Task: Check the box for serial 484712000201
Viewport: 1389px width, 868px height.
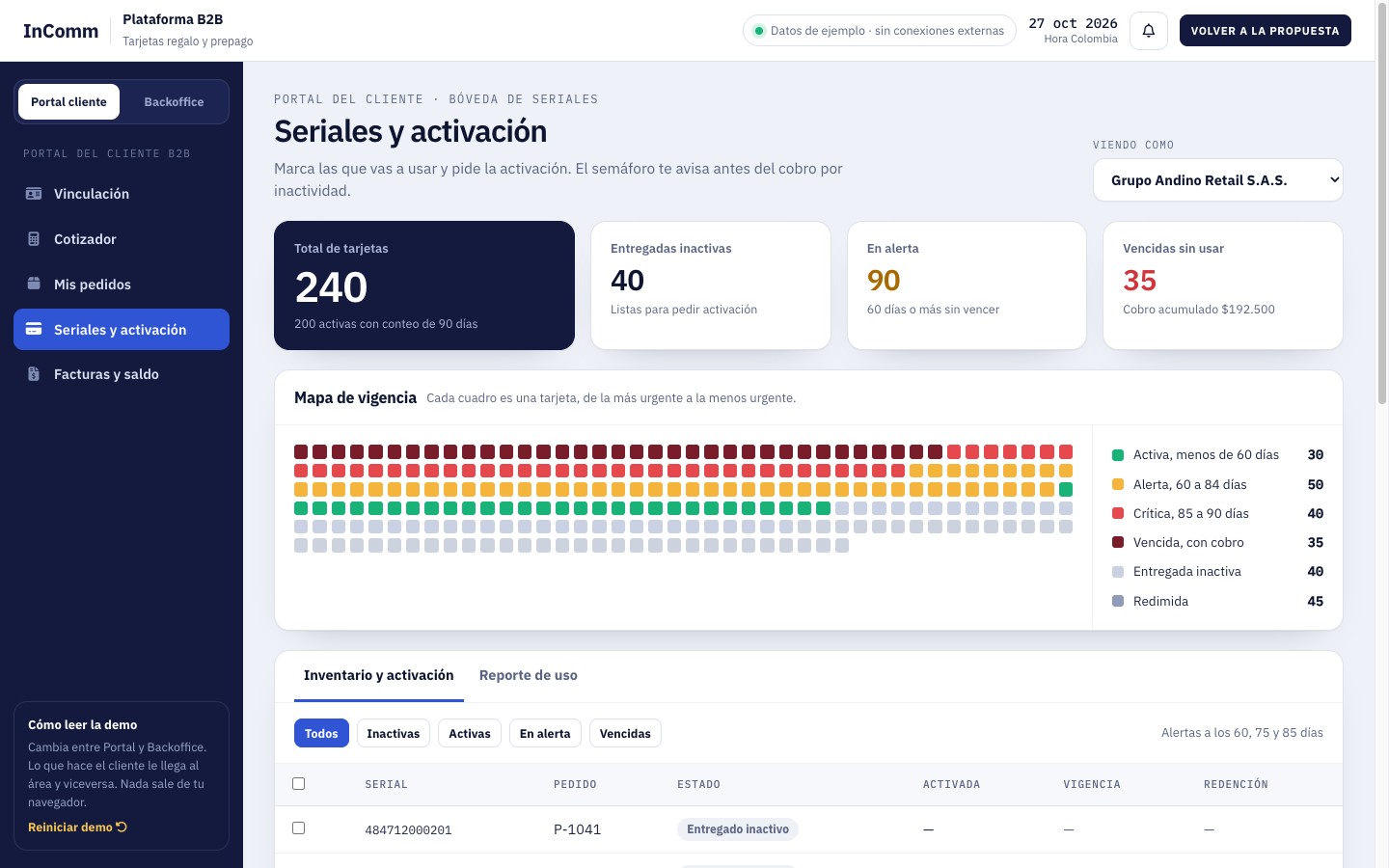Action: [298, 827]
